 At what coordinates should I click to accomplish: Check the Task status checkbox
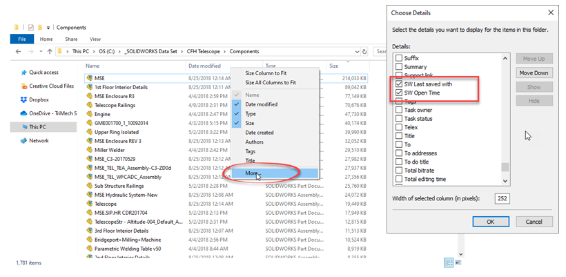point(399,118)
